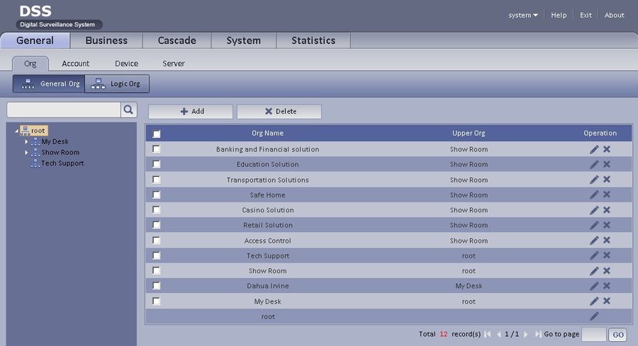Expand the Show Room tree node
The width and height of the screenshot is (638, 346).
[27, 152]
